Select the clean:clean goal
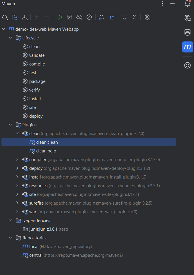Screen dimensions: 194x275 click(x=89, y=142)
